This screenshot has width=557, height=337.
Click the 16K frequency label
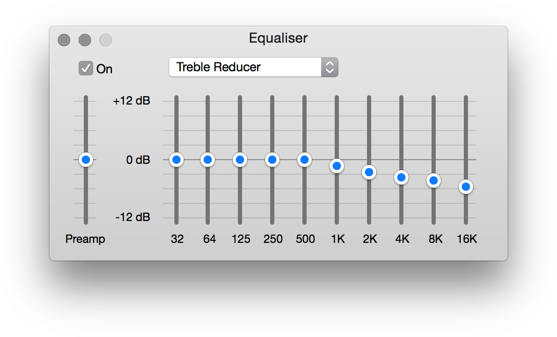(x=467, y=239)
